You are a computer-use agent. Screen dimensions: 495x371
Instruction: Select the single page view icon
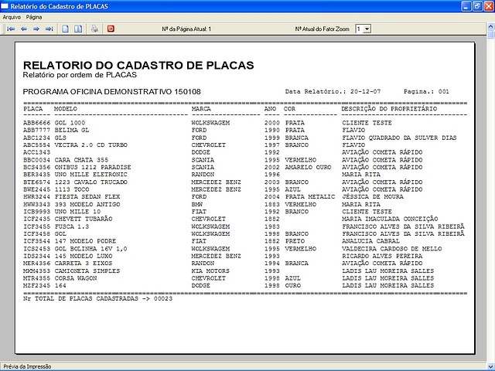(65, 29)
